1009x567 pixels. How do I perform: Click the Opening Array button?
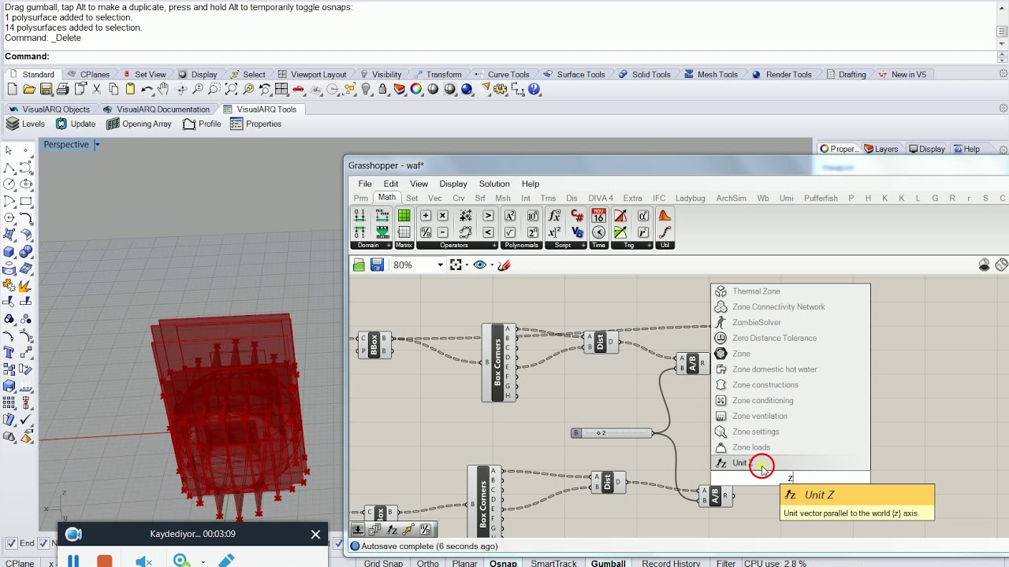(139, 124)
